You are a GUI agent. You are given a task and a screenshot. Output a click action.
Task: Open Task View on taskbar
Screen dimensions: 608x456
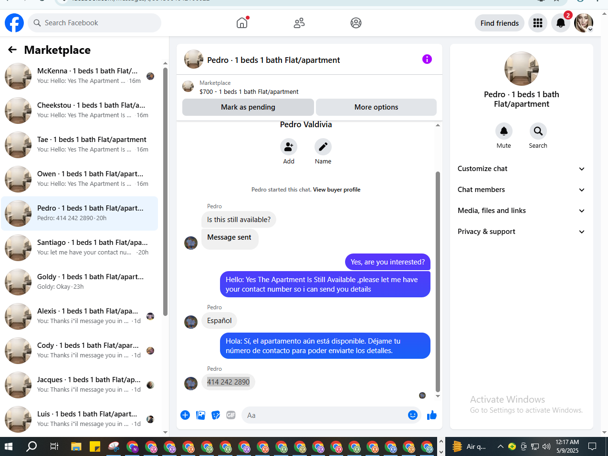pos(54,446)
